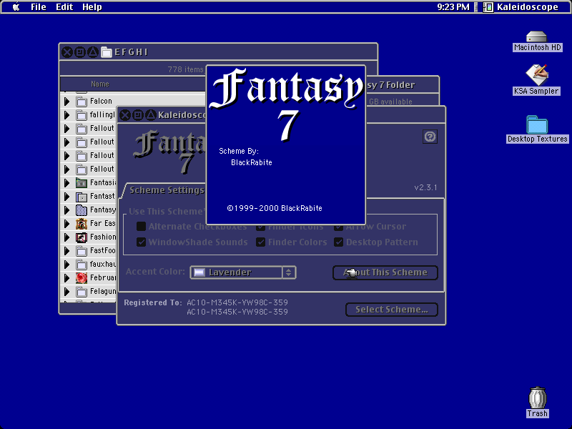572x429 pixels.
Task: Expand the fallingl folder disclosure triangle
Action: (66, 115)
